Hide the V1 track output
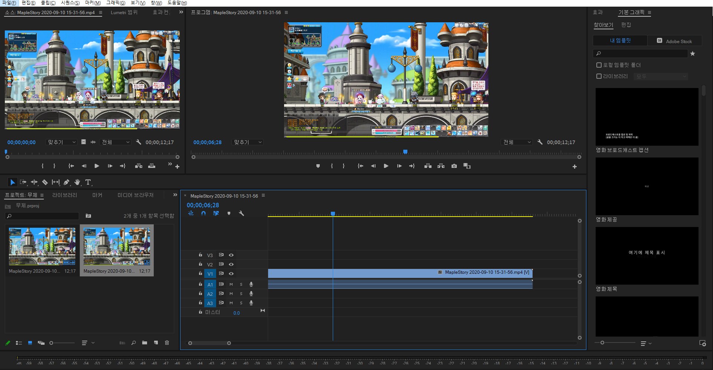713x370 pixels. coord(231,273)
